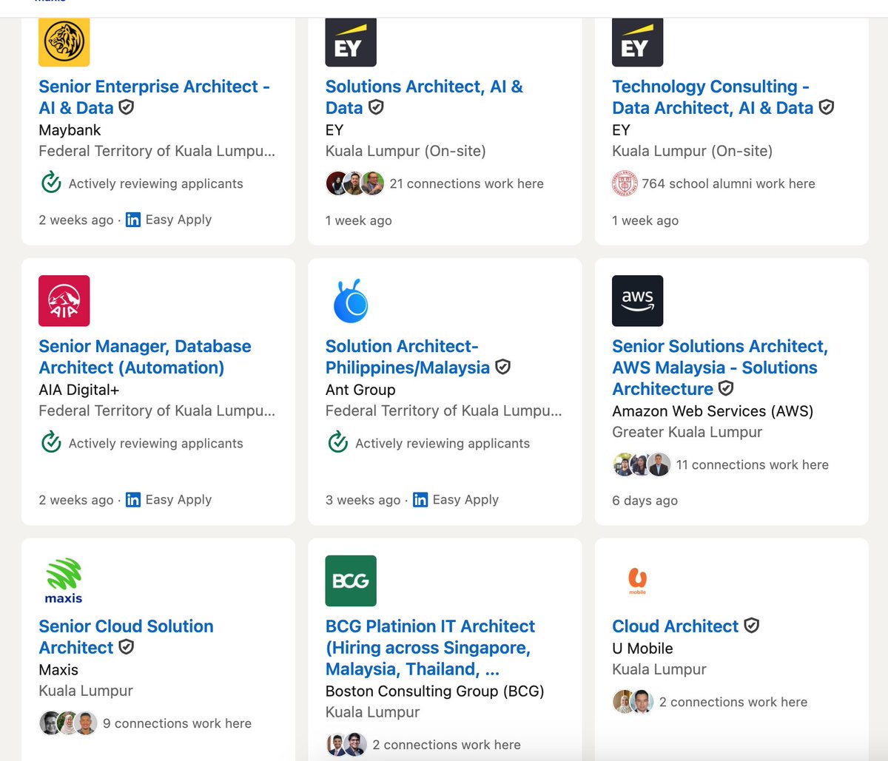The width and height of the screenshot is (888, 761).
Task: Click '2 connections work here' on U Mobile card
Action: tap(733, 702)
